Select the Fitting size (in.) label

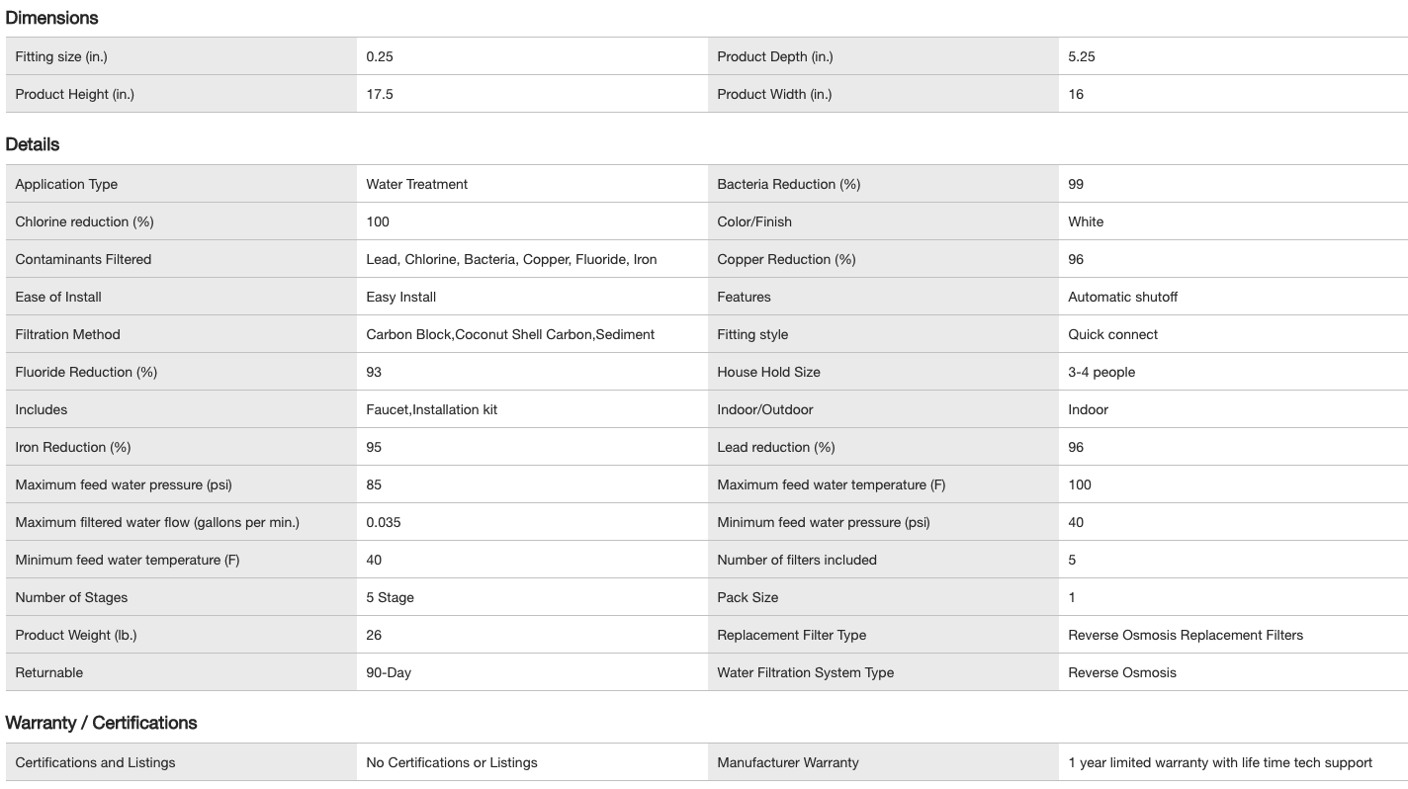[61, 56]
